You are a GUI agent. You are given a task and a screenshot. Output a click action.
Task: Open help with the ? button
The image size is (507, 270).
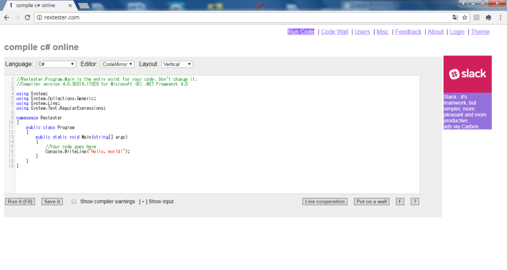pyautogui.click(x=415, y=202)
